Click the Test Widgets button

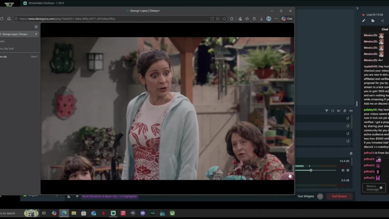tap(306, 196)
